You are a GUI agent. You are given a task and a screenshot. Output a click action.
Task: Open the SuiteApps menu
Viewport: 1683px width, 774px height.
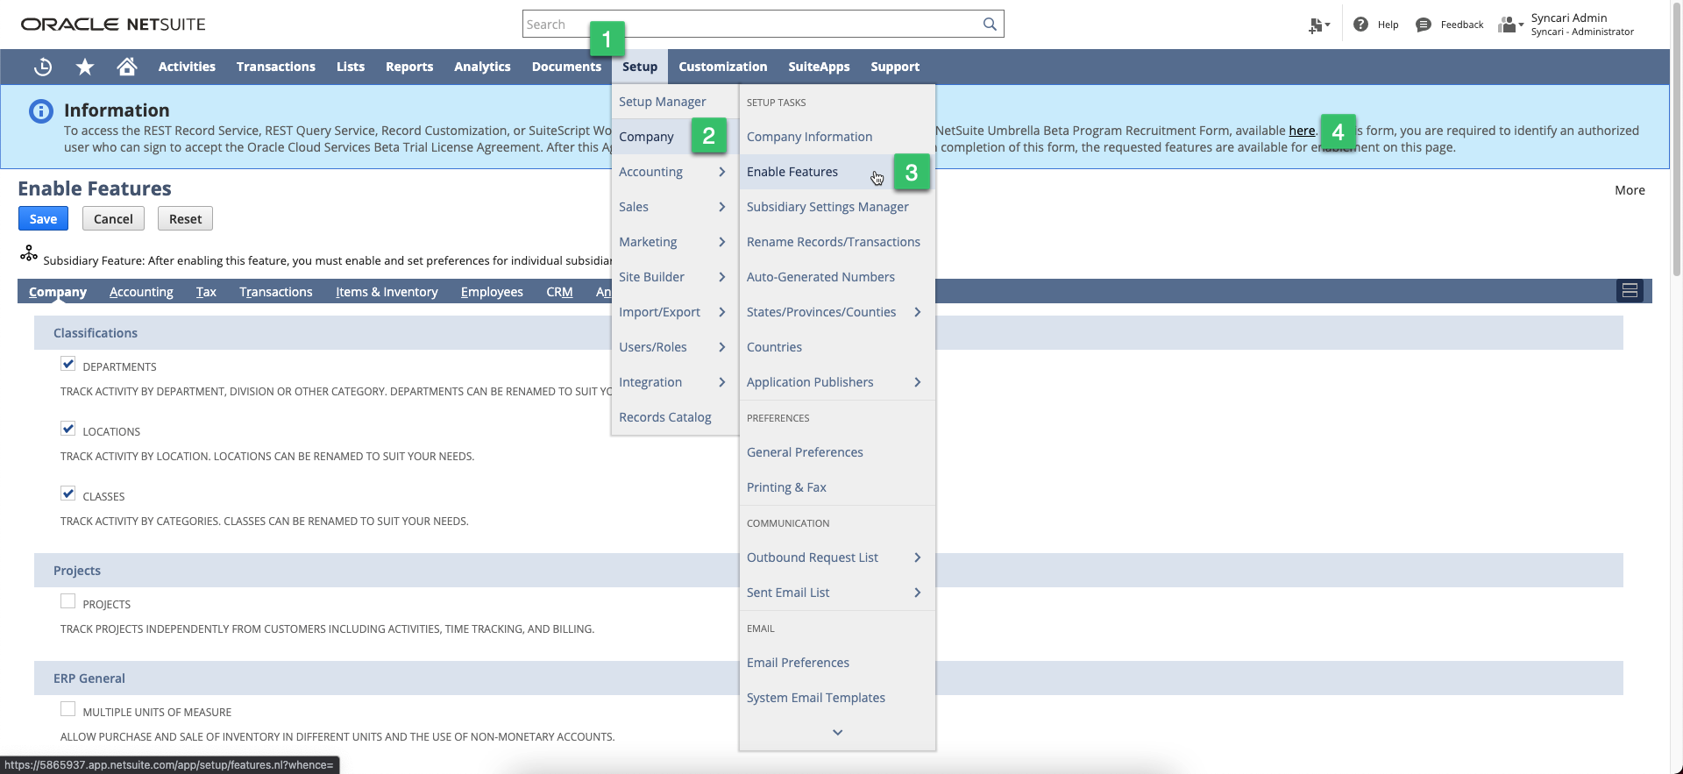(819, 67)
